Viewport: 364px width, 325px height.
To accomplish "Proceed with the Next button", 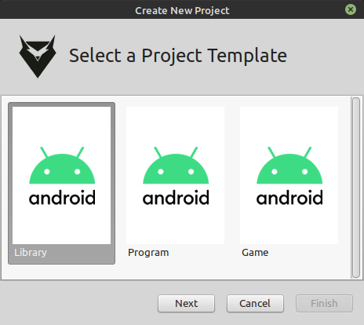I will [x=186, y=304].
